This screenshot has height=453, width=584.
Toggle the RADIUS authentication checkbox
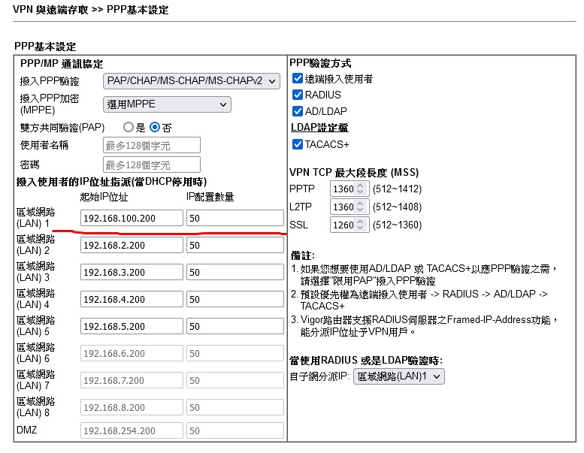coord(298,95)
